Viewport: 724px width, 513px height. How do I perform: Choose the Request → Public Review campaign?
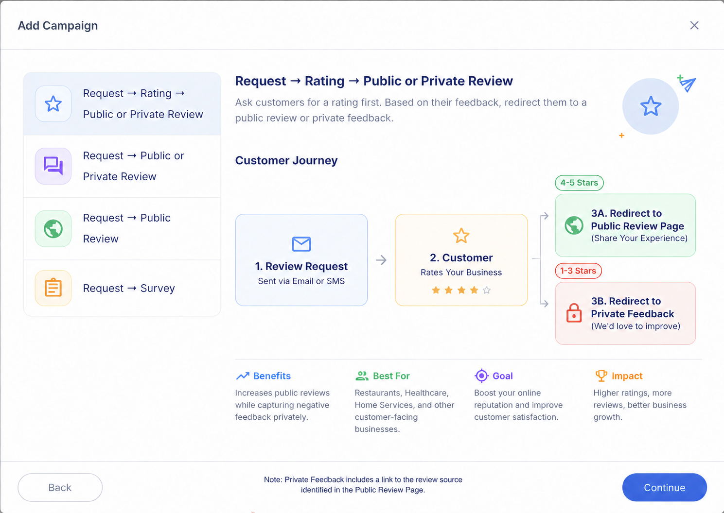click(123, 228)
